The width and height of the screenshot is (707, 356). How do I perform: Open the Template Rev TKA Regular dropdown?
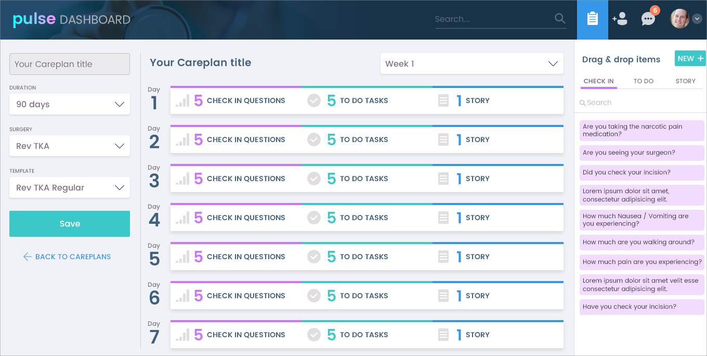[x=70, y=187]
